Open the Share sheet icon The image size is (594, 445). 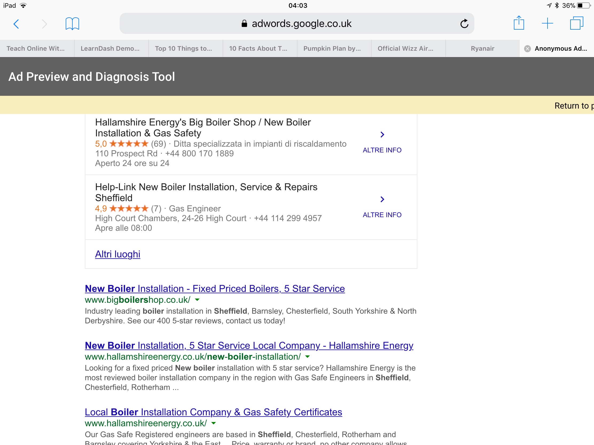519,23
